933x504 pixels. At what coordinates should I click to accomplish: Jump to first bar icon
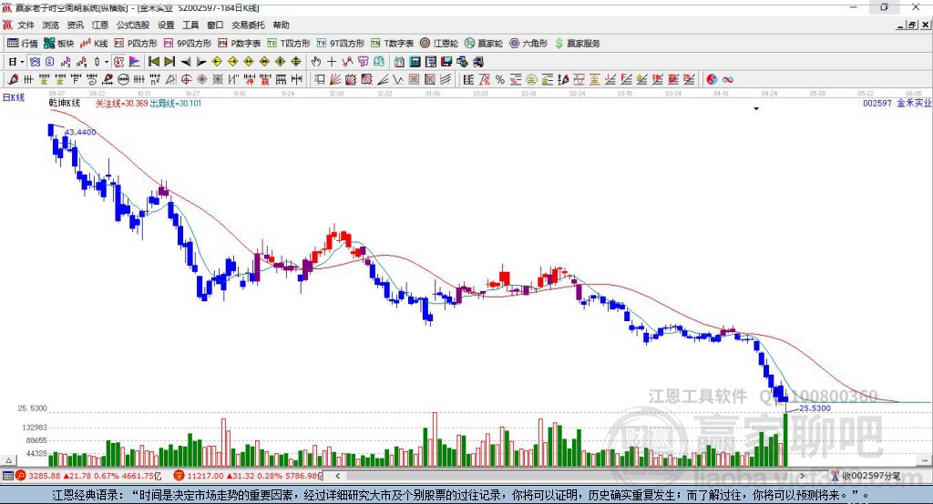tap(154, 62)
